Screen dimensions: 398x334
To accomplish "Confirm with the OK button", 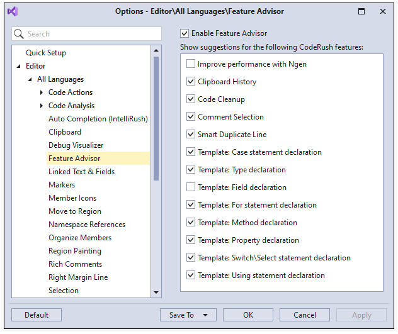I will point(248,315).
